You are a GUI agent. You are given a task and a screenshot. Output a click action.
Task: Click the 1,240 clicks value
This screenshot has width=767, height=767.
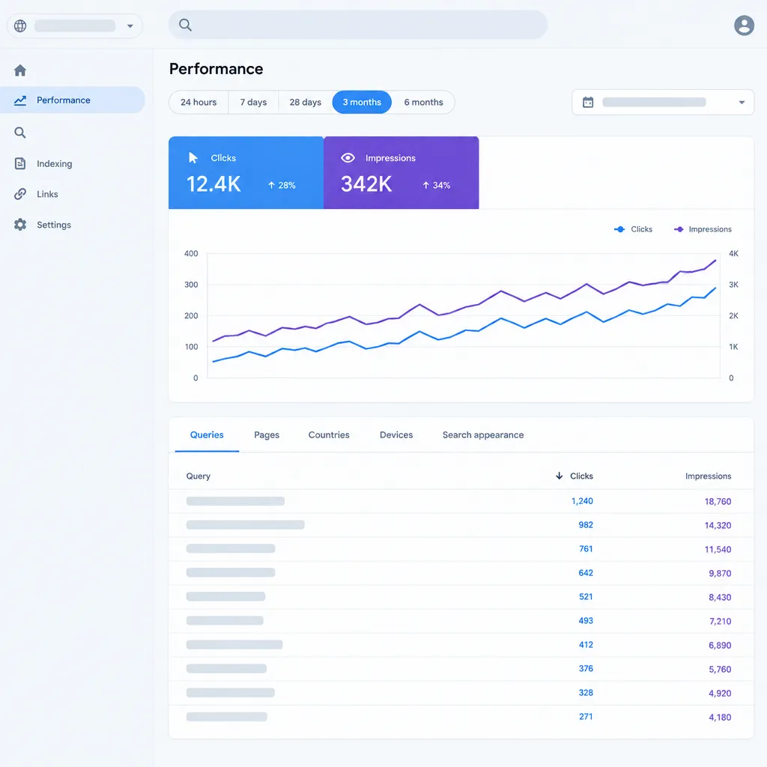tap(582, 501)
